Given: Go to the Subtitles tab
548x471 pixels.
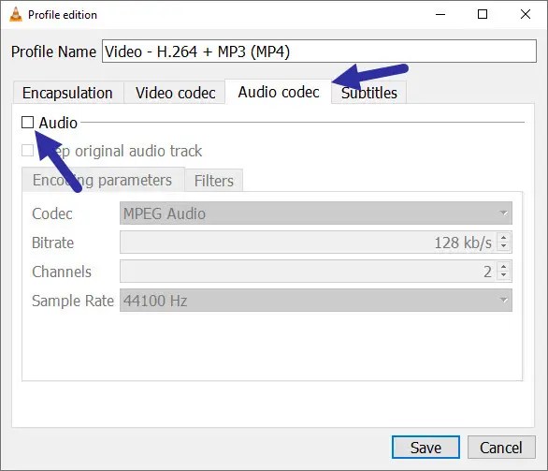Looking at the screenshot, I should (369, 93).
